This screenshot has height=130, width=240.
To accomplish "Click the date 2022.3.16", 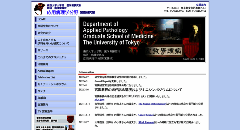I will (84, 90).
